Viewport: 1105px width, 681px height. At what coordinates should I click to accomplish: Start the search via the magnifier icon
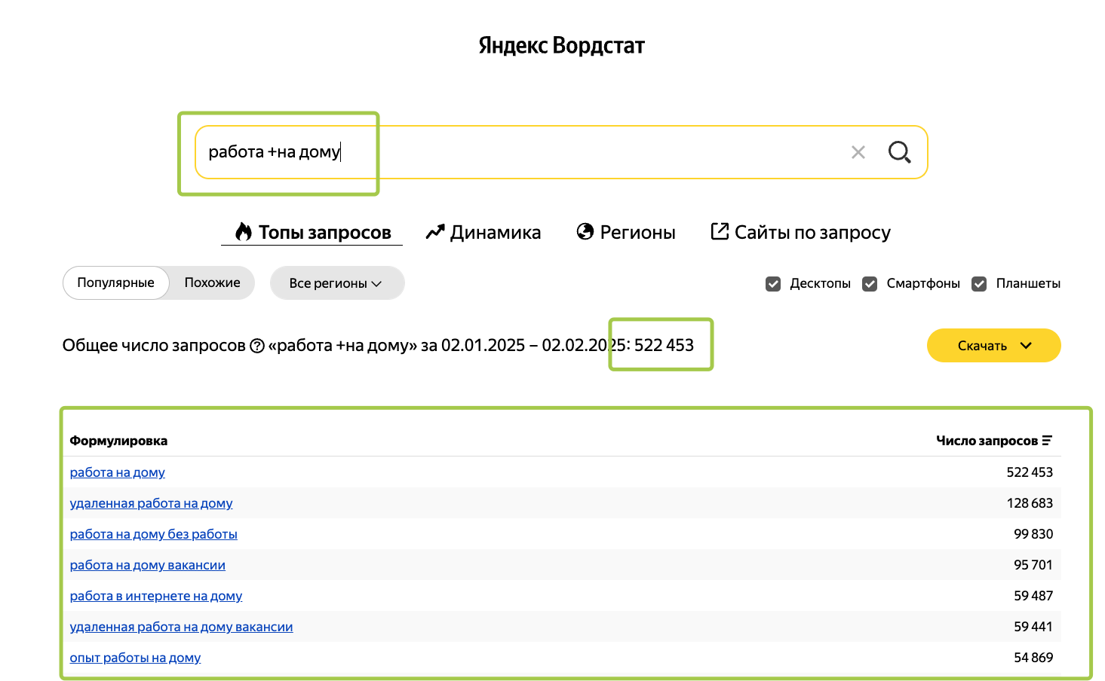[899, 151]
